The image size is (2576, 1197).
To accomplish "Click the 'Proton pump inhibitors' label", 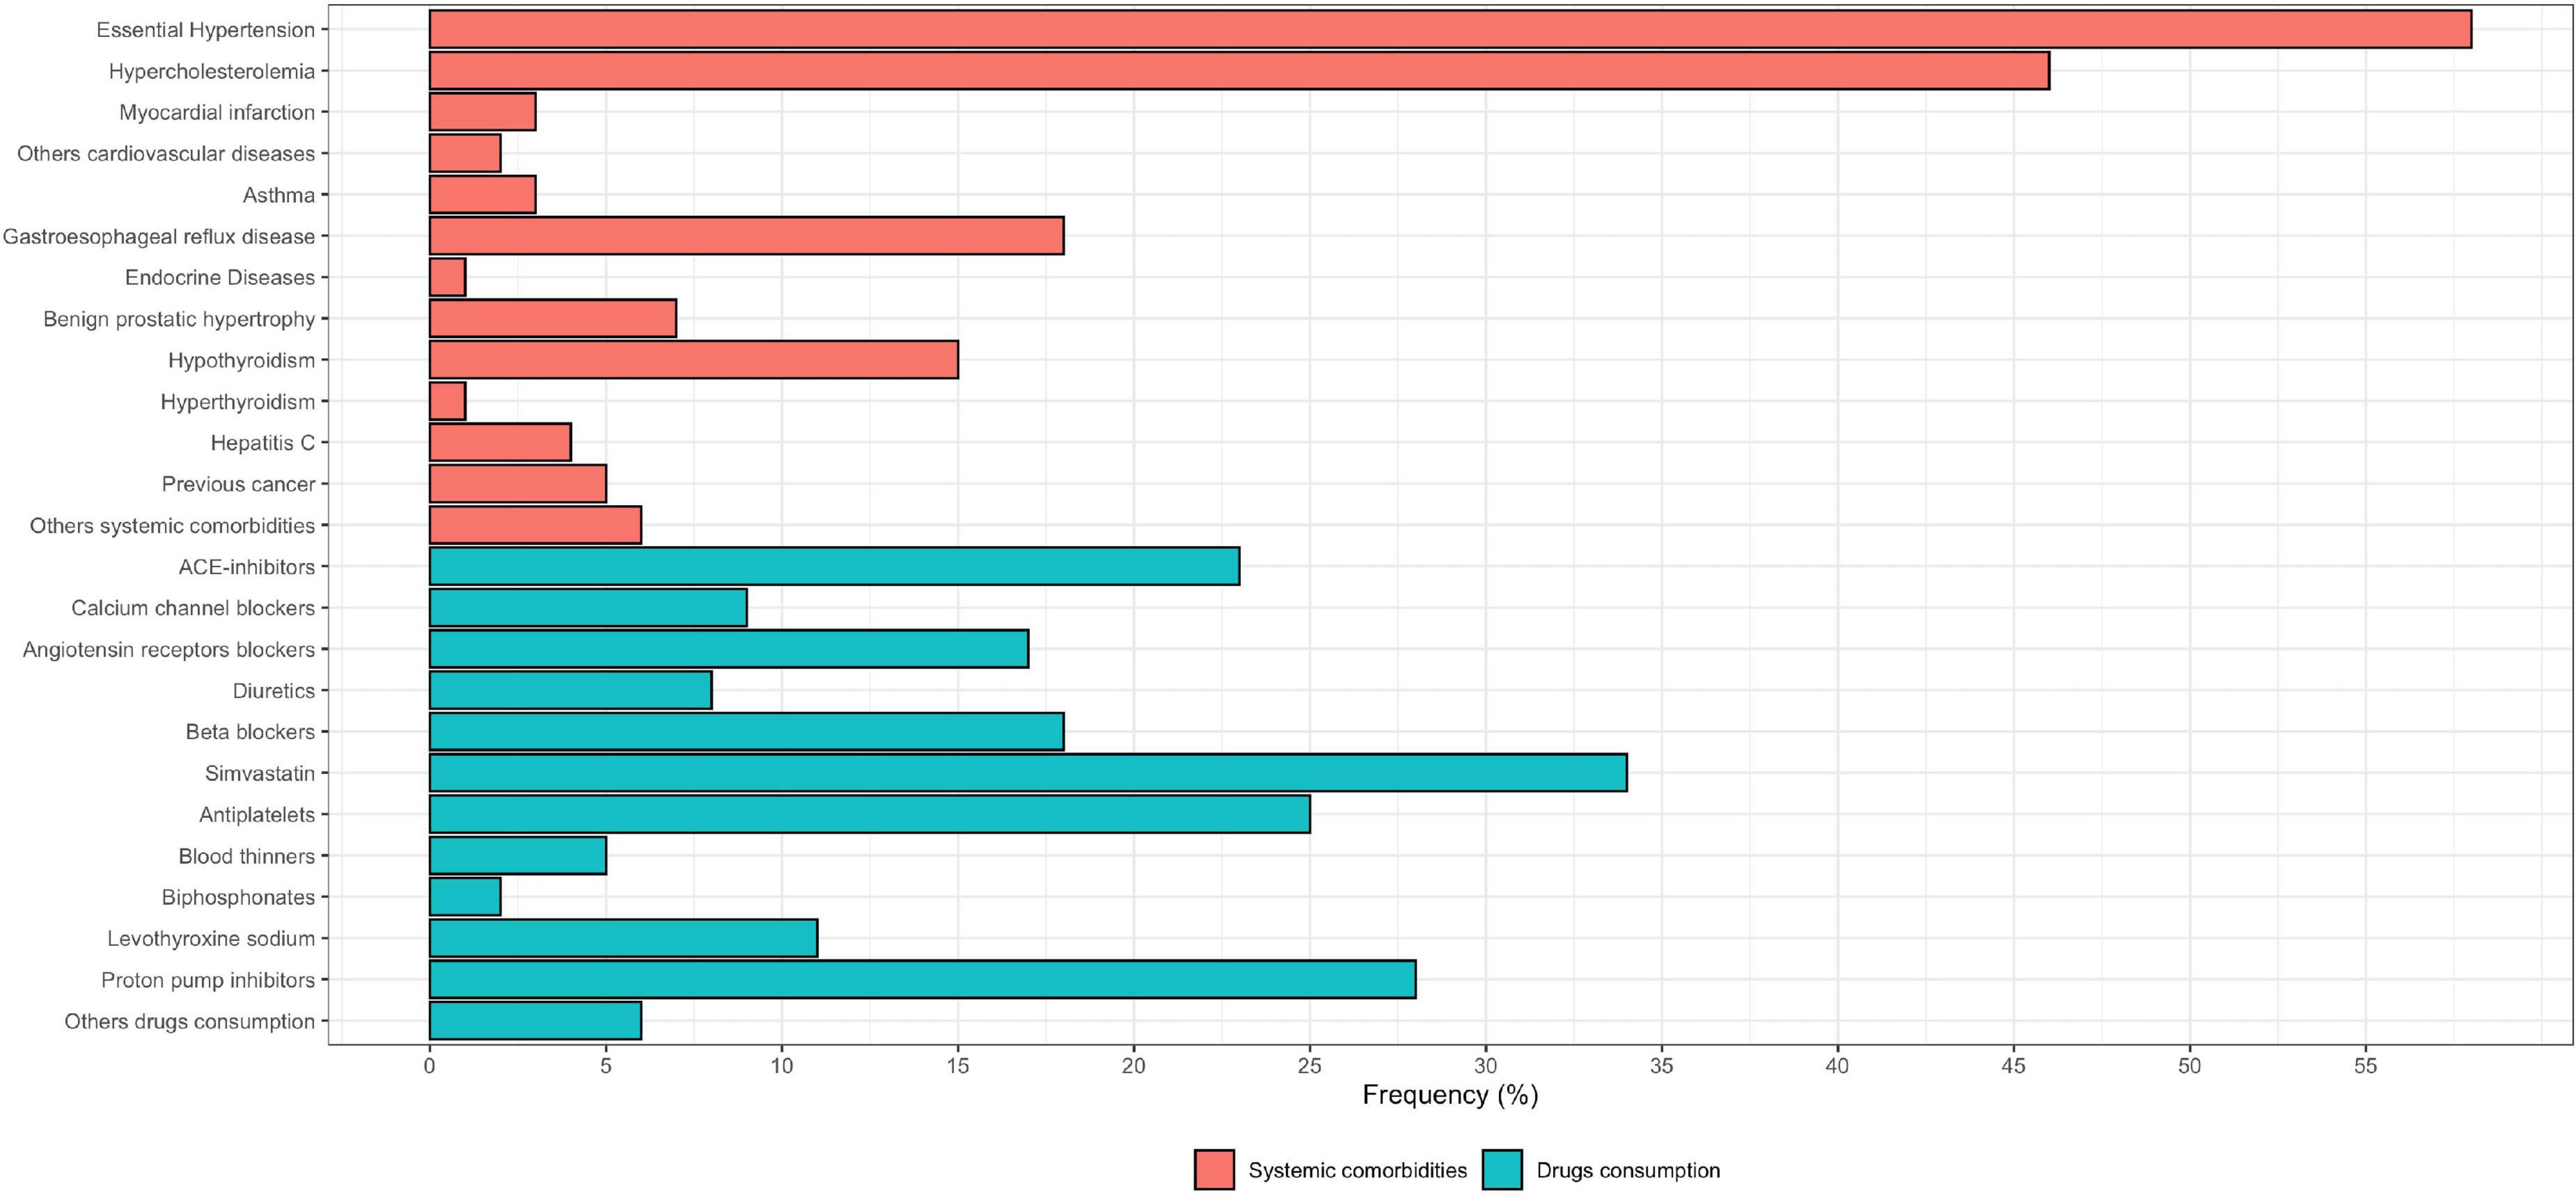I will (208, 980).
